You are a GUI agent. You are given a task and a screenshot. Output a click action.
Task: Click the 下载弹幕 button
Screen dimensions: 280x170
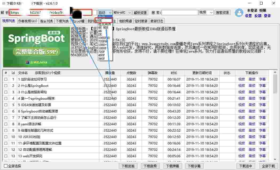172,166
